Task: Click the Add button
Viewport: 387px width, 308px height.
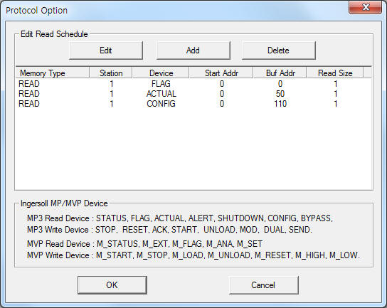Action: 193,51
